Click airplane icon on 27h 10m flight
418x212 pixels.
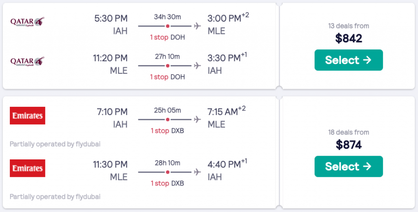198,66
